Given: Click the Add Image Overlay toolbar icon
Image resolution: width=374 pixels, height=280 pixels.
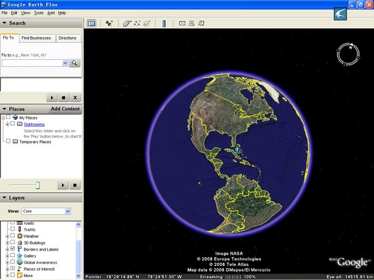Looking at the screenshot, I should 147,24.
